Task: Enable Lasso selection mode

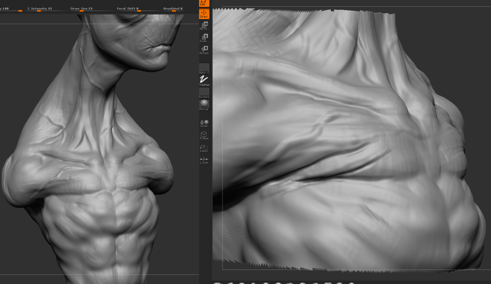Action: (204, 148)
